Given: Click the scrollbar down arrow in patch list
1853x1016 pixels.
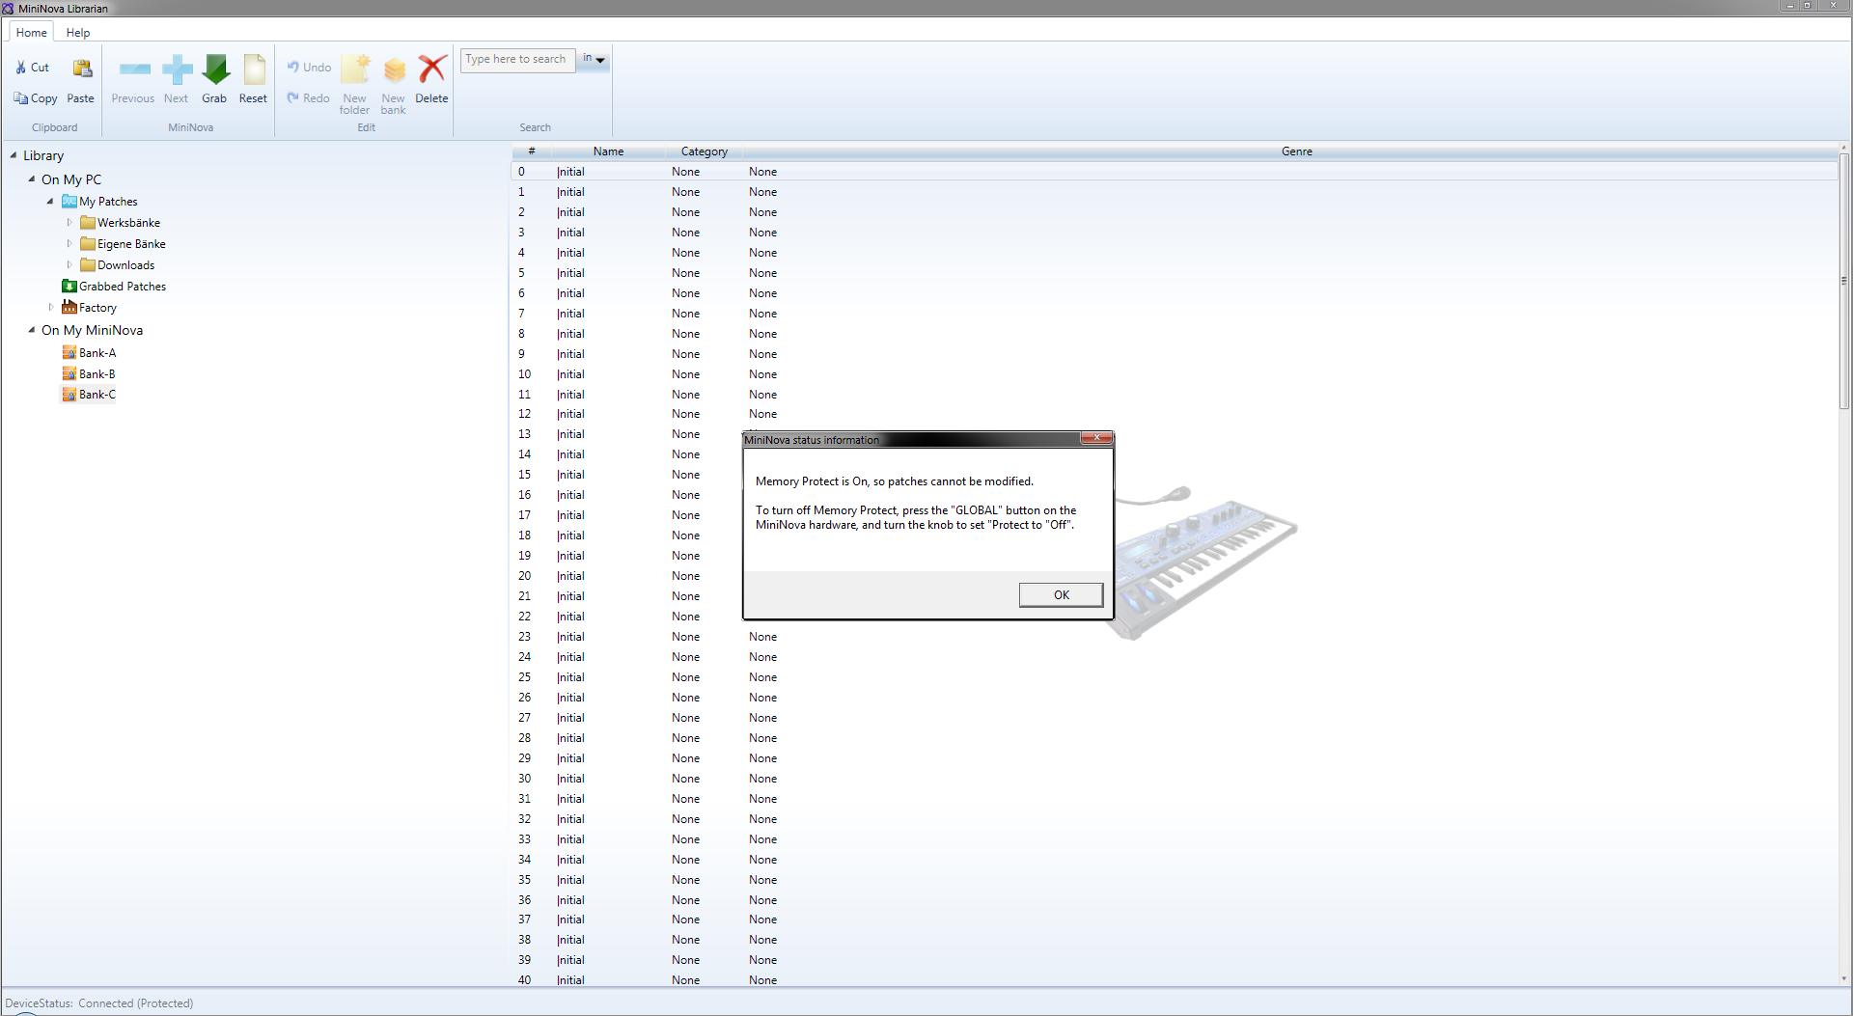Looking at the screenshot, I should [x=1844, y=979].
